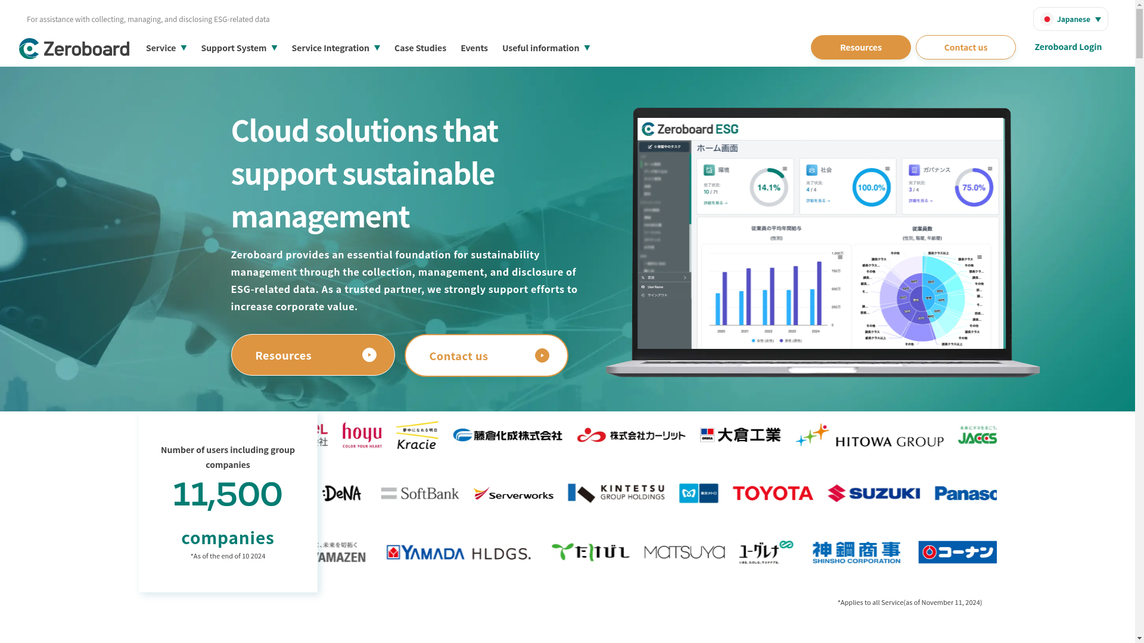The height and width of the screenshot is (643, 1144).
Task: Click the Panasonic logo
Action: click(965, 493)
